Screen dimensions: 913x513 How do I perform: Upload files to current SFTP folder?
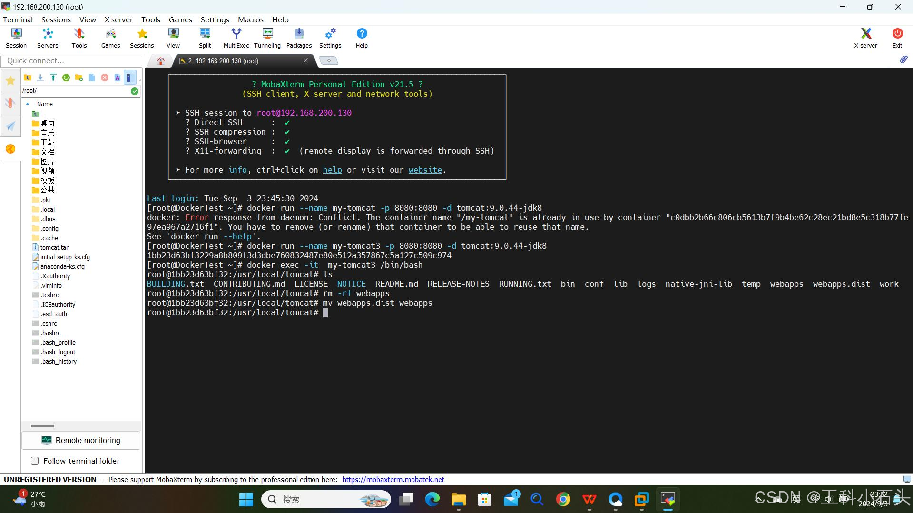(x=53, y=77)
